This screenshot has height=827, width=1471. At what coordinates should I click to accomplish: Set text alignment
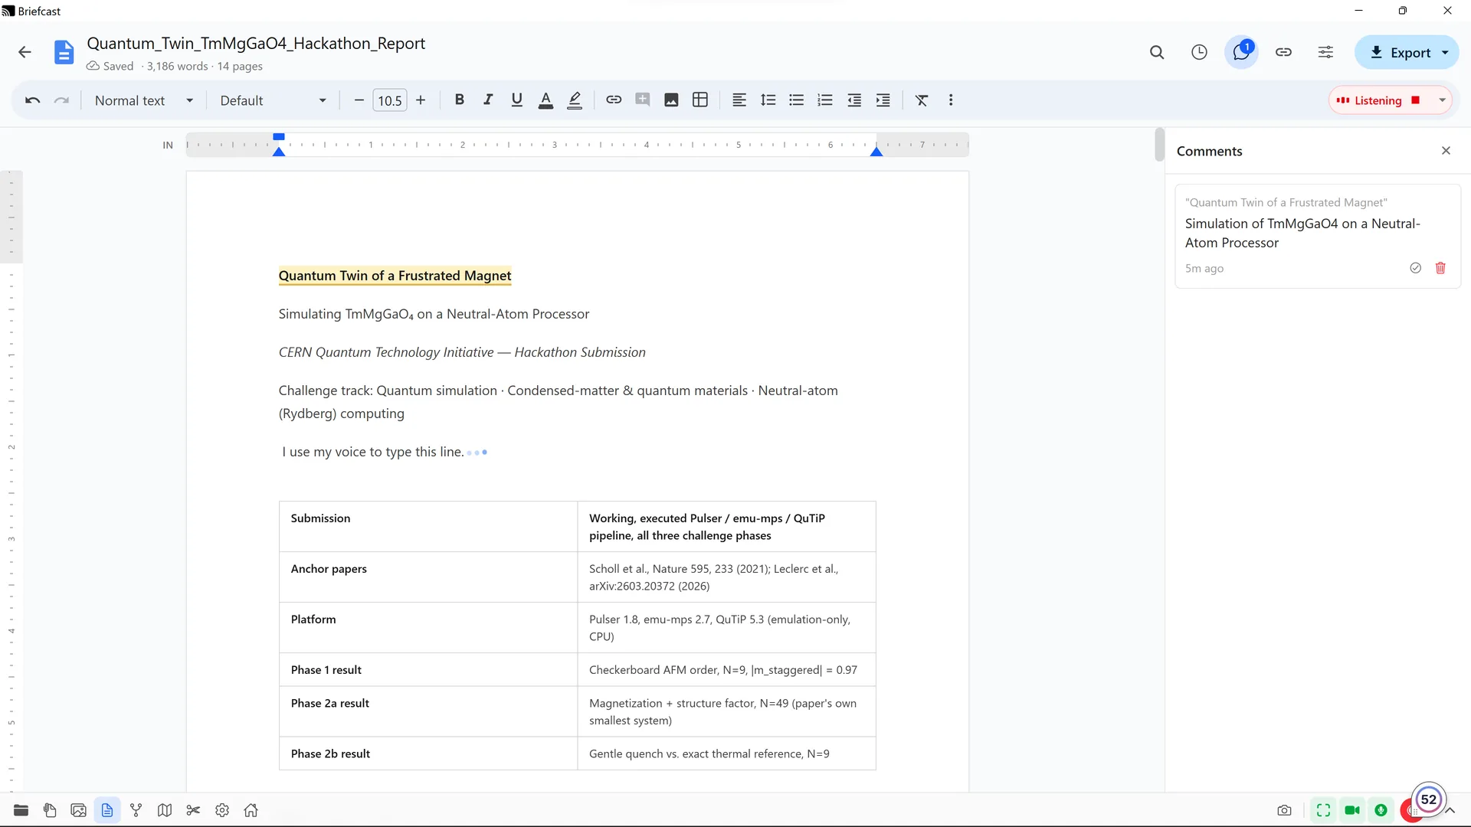pyautogui.click(x=739, y=100)
